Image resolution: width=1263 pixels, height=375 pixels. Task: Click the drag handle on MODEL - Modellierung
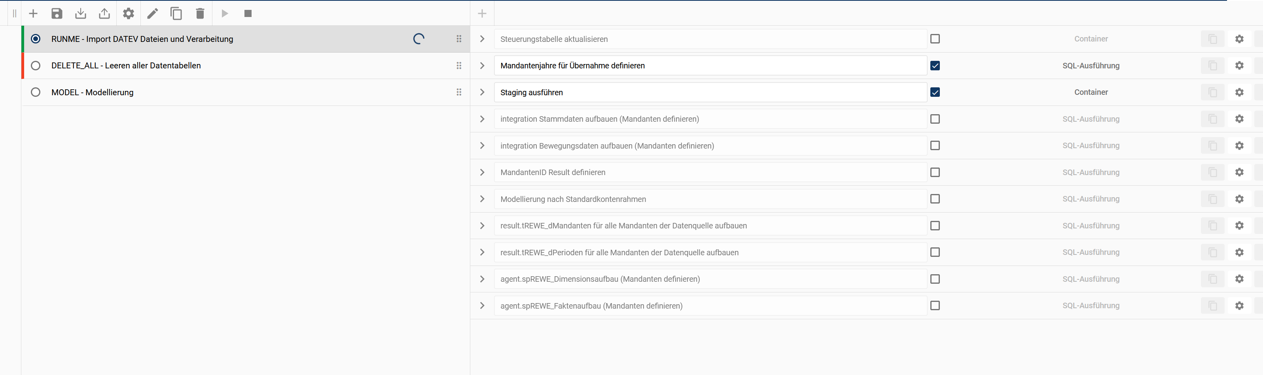[x=458, y=92]
